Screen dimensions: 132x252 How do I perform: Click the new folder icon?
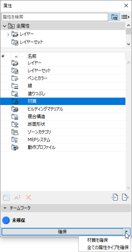[x=7, y=197]
